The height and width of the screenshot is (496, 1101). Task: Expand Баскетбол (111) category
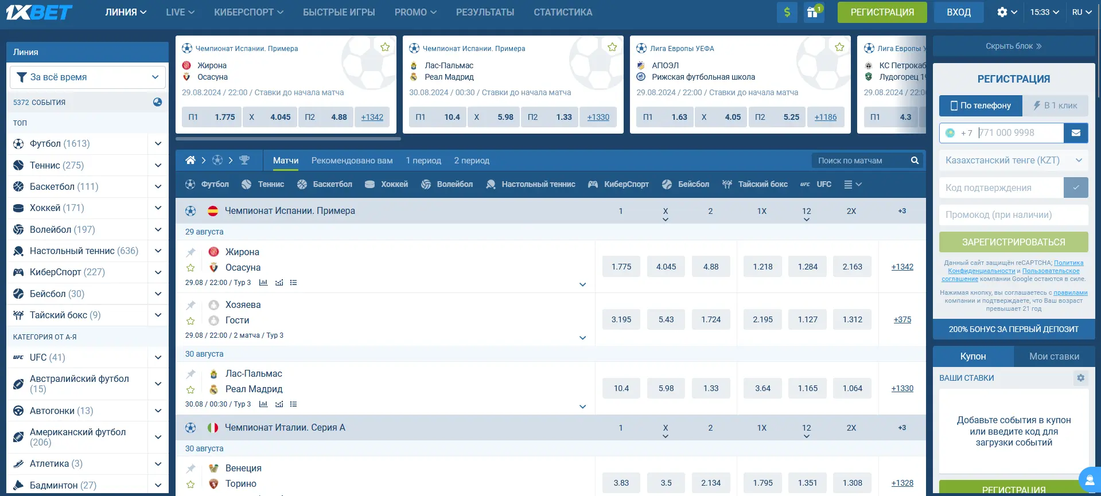pyautogui.click(x=158, y=186)
